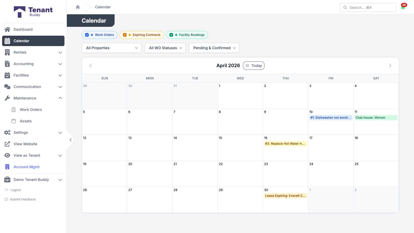
Task: Open the All Properties dropdown
Action: pyautogui.click(x=111, y=48)
